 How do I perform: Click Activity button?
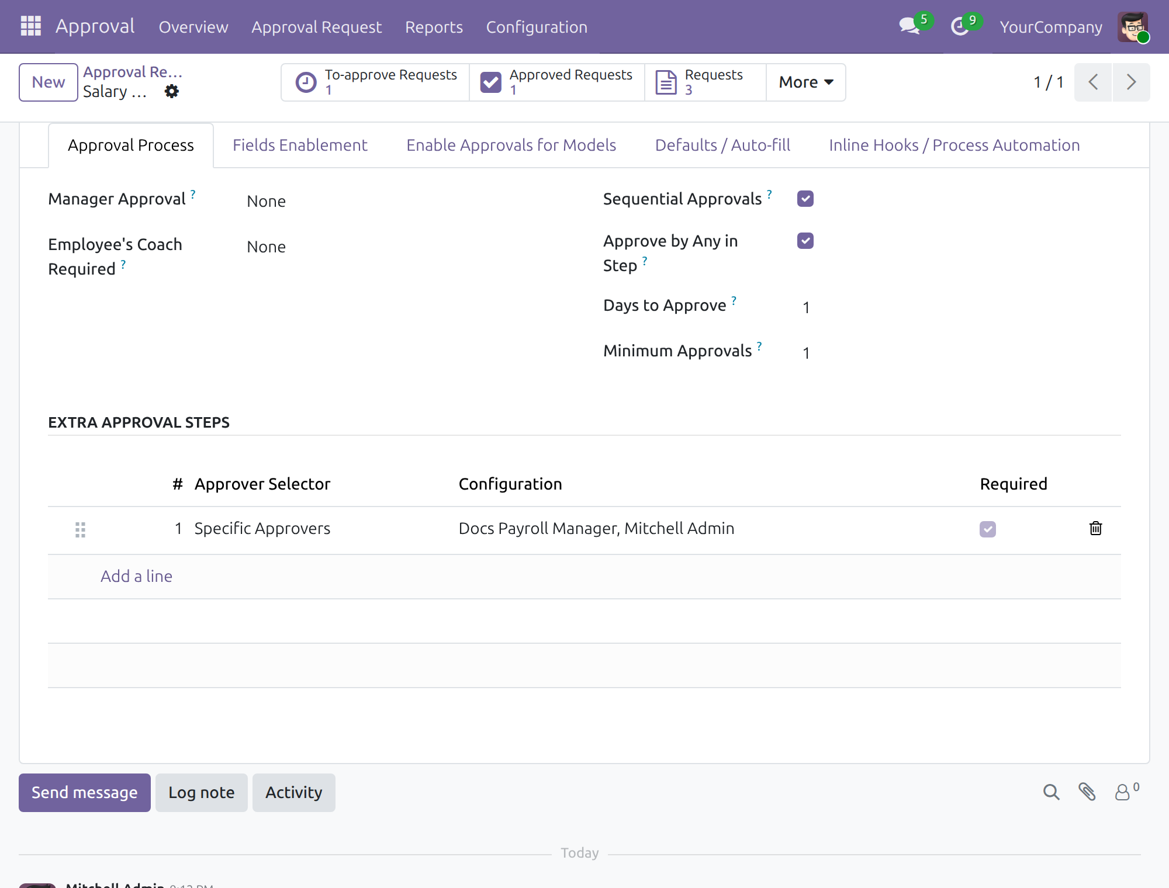point(293,792)
